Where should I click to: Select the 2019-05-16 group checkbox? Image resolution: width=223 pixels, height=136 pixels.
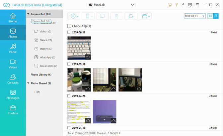point(69,64)
